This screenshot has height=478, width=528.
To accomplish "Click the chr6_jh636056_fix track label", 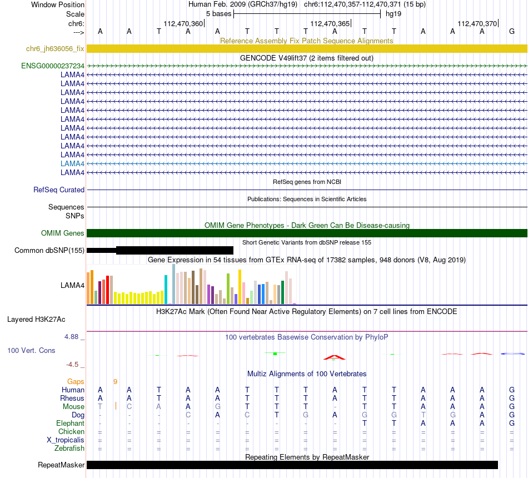I will (x=55, y=48).
